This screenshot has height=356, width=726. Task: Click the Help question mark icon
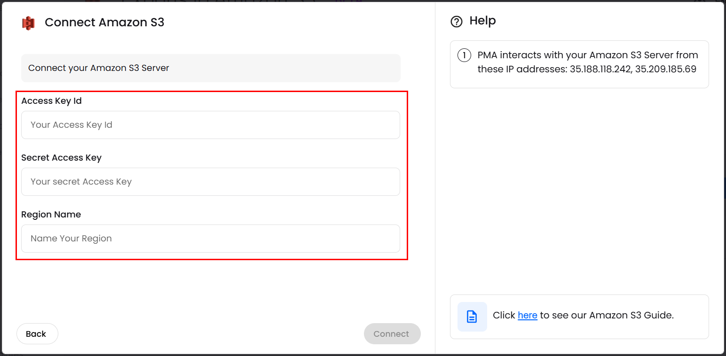pyautogui.click(x=457, y=22)
